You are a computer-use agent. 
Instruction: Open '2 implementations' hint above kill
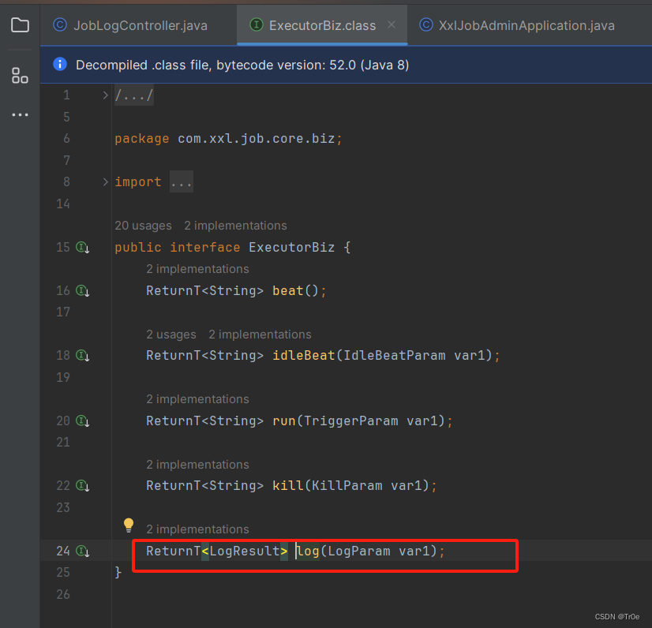(197, 465)
